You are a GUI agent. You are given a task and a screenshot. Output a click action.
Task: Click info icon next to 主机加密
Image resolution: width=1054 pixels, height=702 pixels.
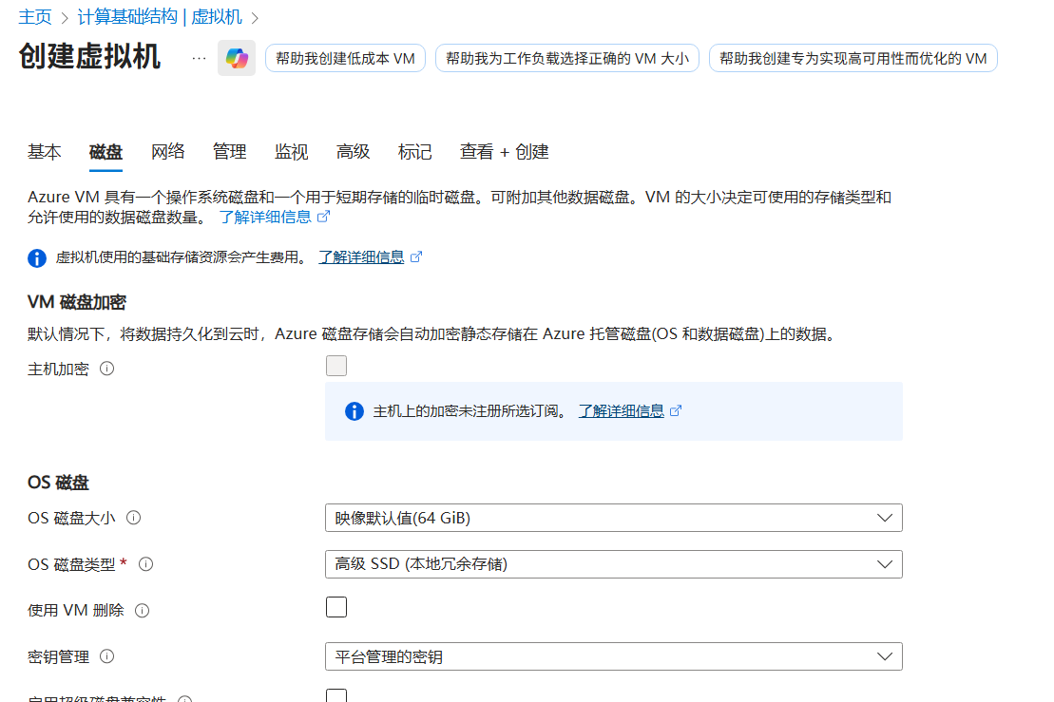click(107, 369)
